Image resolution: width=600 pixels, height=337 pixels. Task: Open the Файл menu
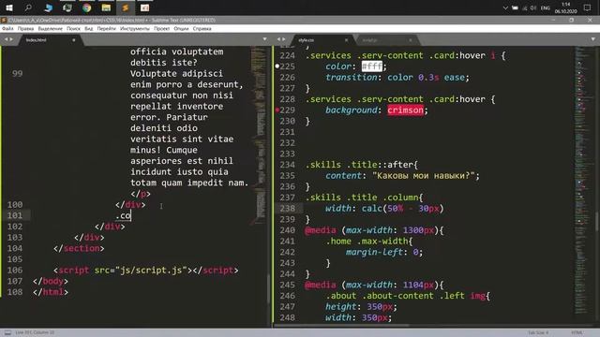[7, 29]
